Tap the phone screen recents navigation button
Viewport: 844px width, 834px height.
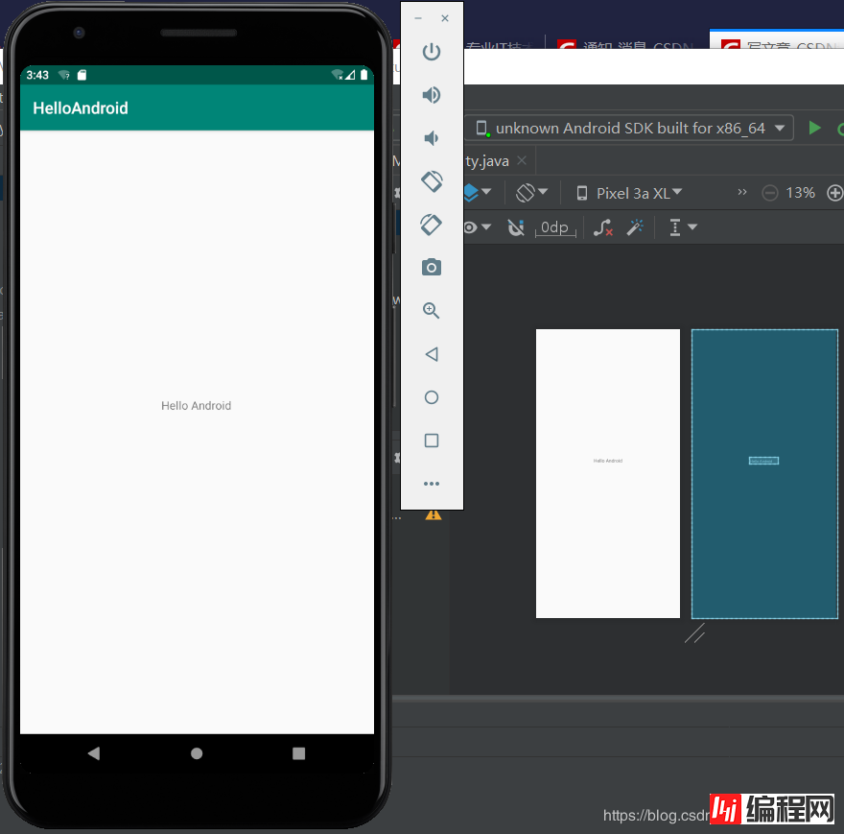pyautogui.click(x=298, y=753)
